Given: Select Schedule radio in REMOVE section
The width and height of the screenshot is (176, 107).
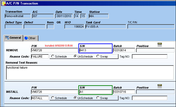Looking at the screenshot, I should 53,56.
